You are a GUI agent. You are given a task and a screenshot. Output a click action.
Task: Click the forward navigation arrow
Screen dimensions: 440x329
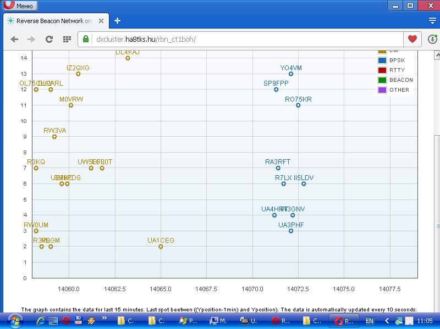click(31, 39)
